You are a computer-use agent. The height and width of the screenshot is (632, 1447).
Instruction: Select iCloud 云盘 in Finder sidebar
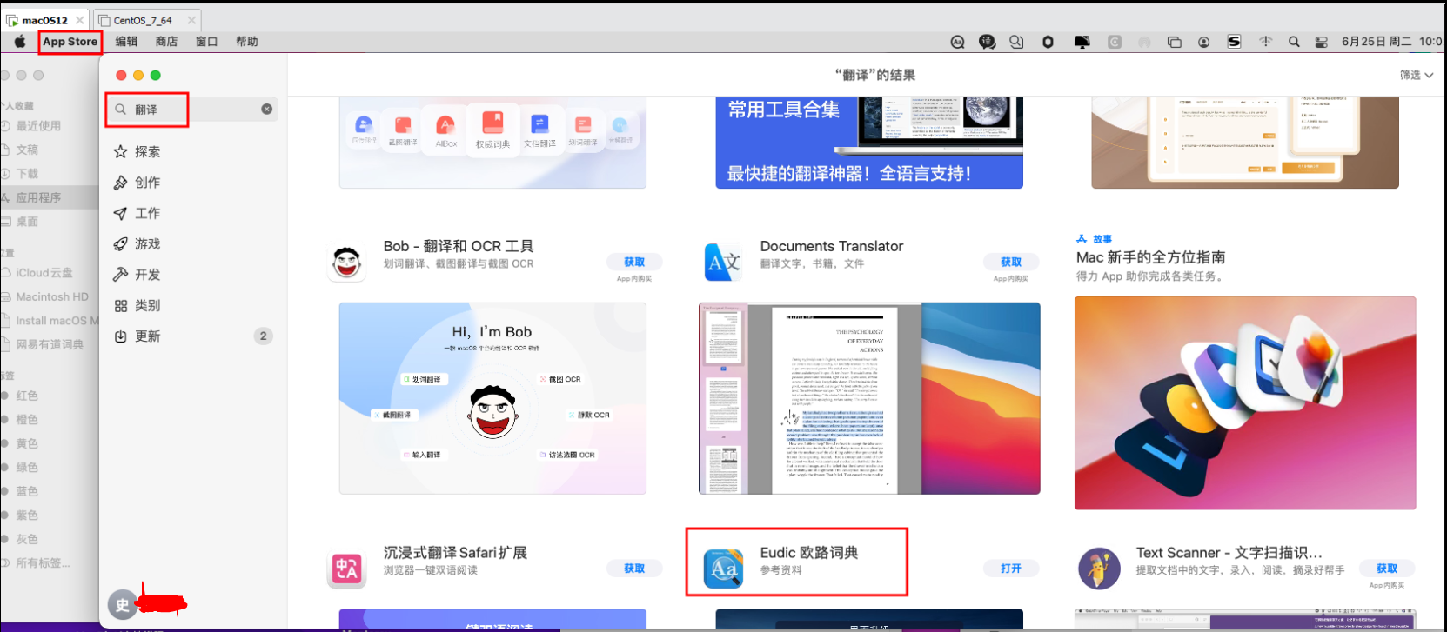click(x=44, y=273)
